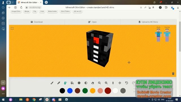Zoom in with the plus magnifier
Screen dimensions: 181x102
(x=106, y=83)
